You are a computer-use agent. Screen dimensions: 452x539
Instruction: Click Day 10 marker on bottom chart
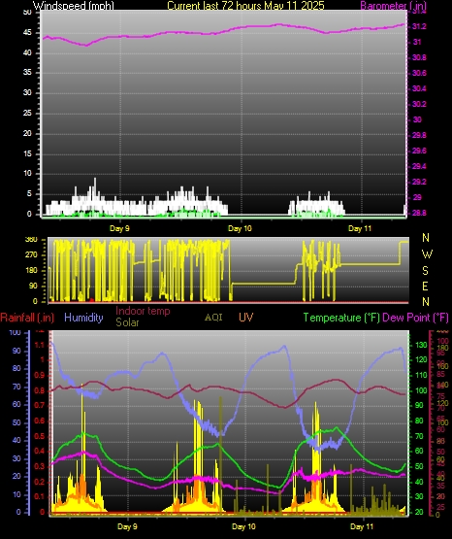[x=243, y=526]
